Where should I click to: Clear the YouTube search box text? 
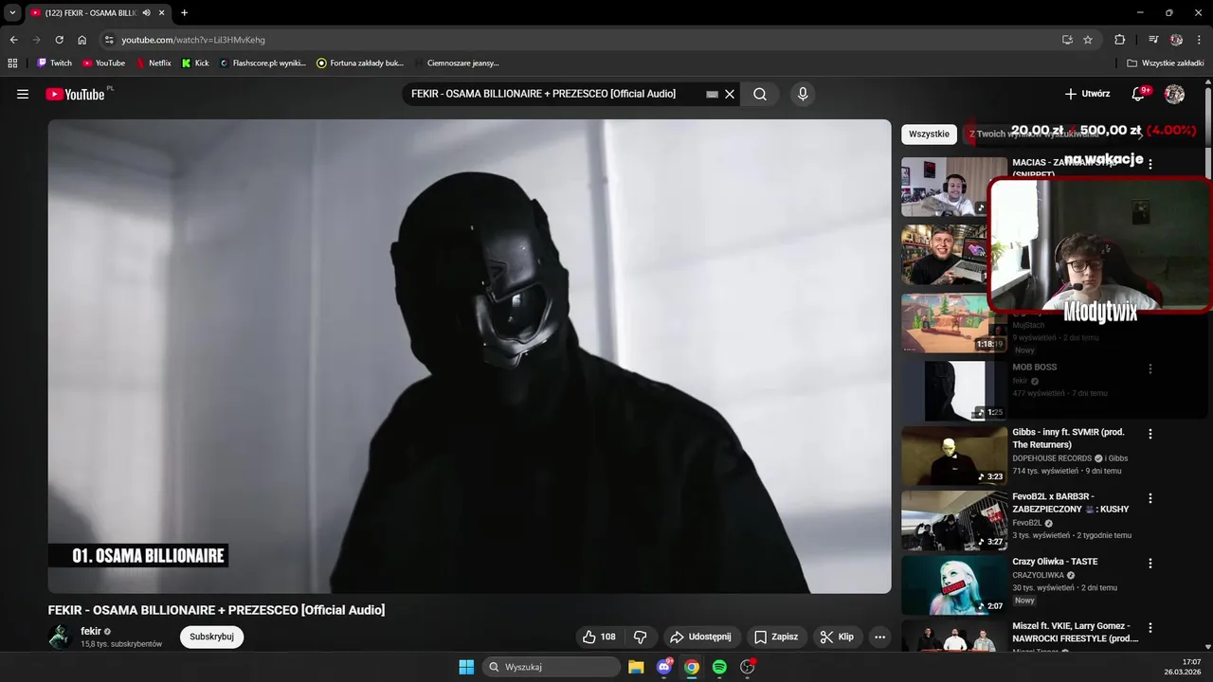click(x=730, y=94)
